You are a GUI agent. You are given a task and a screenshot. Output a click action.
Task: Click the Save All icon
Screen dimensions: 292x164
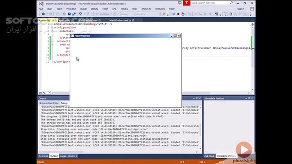coord(74,14)
